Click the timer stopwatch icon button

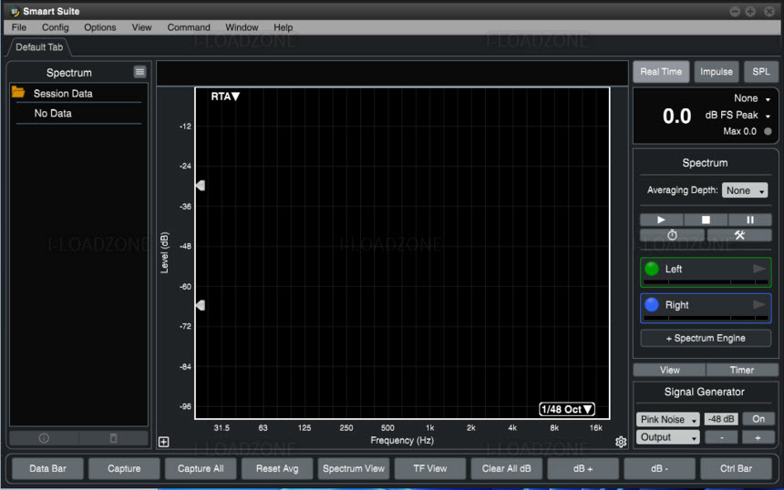(672, 235)
